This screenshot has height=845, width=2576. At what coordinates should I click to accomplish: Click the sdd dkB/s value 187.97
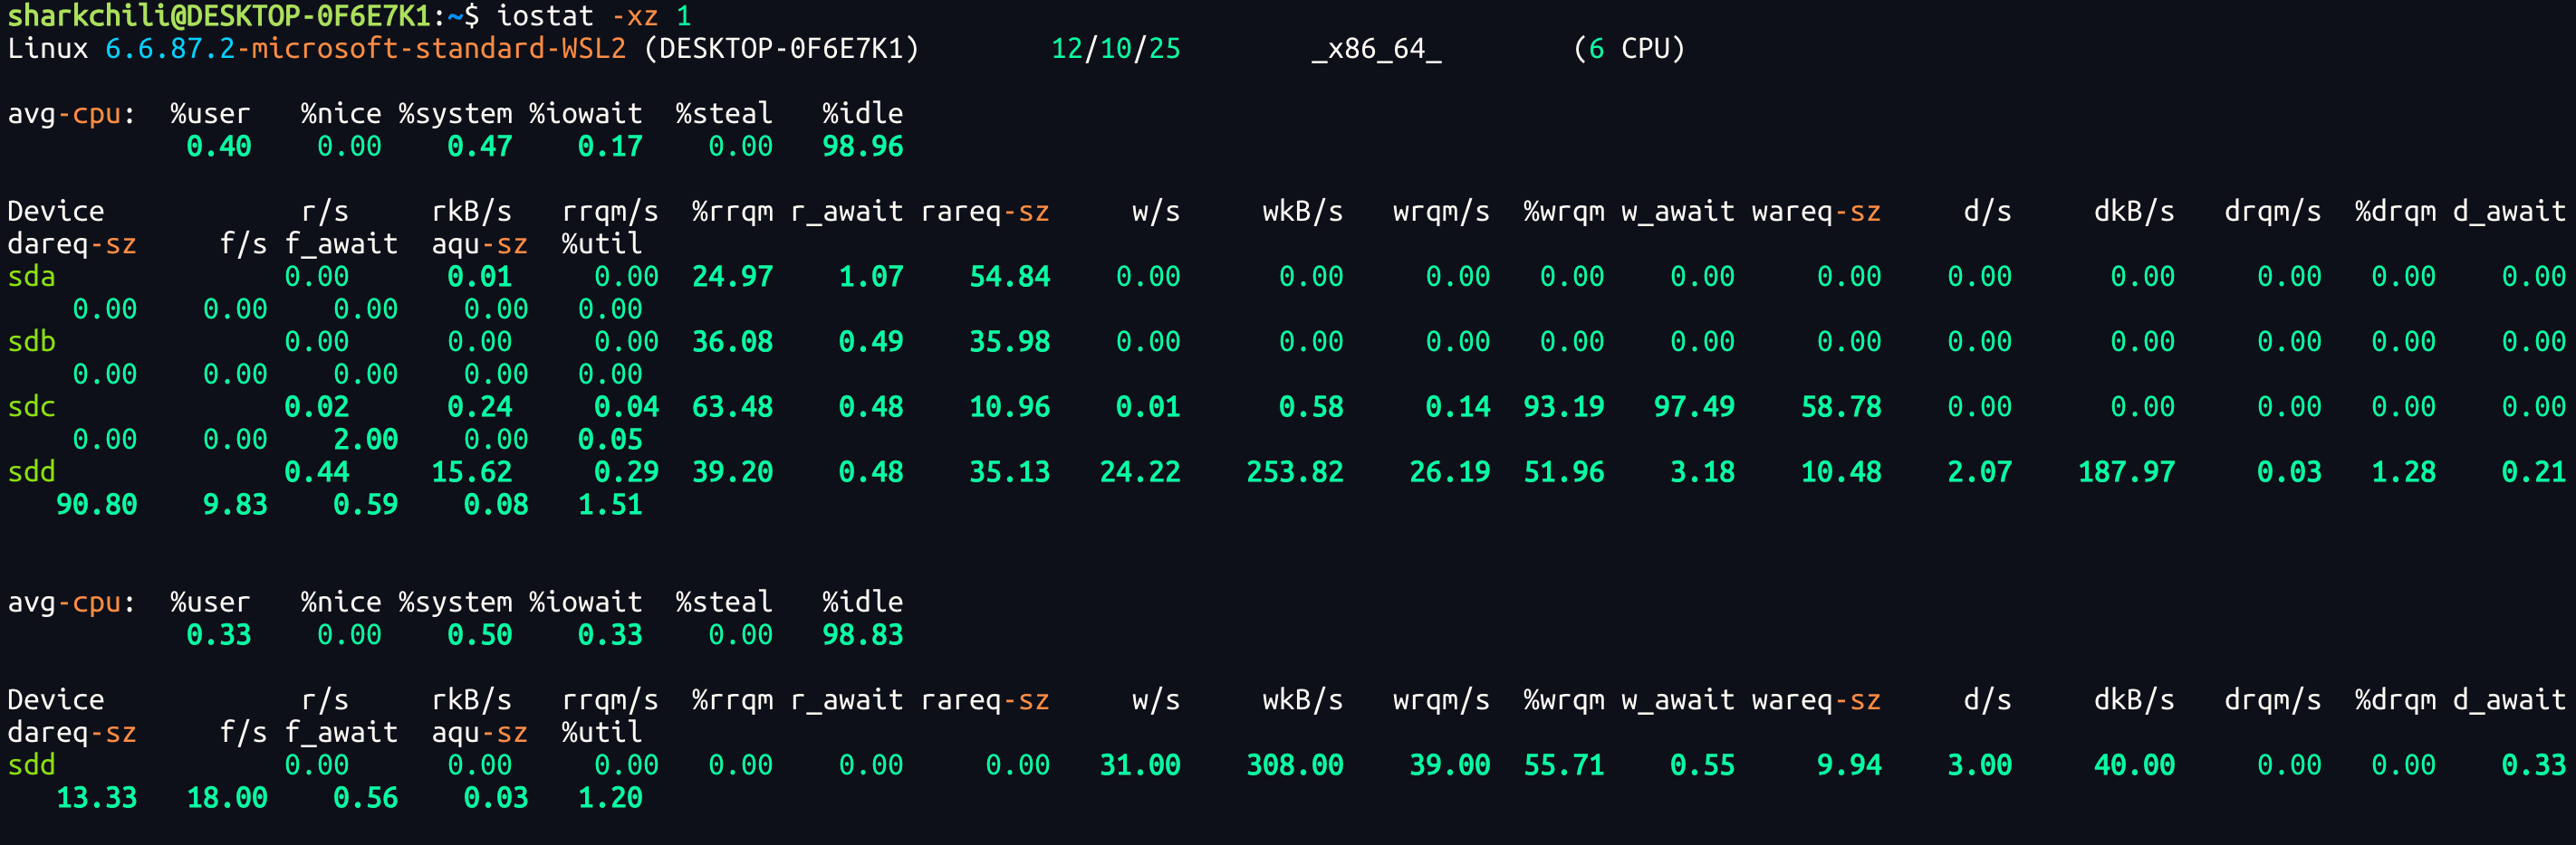tap(2126, 472)
